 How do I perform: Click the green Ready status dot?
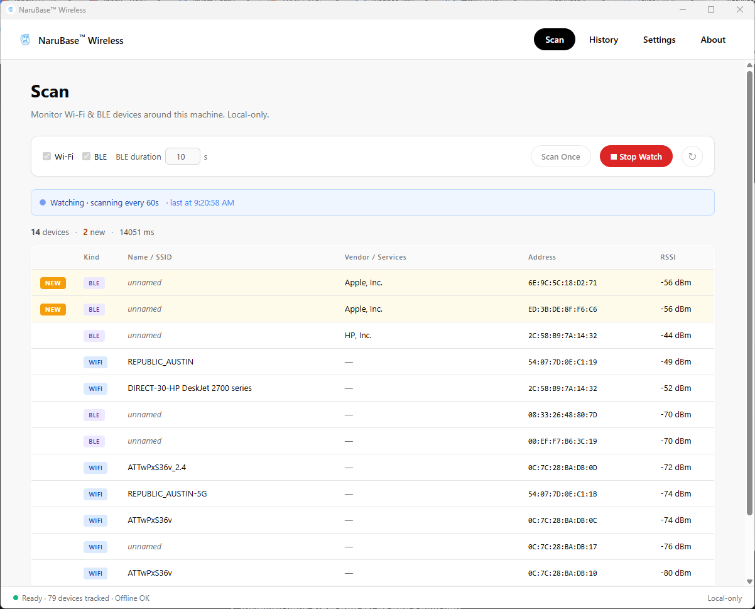tap(16, 598)
